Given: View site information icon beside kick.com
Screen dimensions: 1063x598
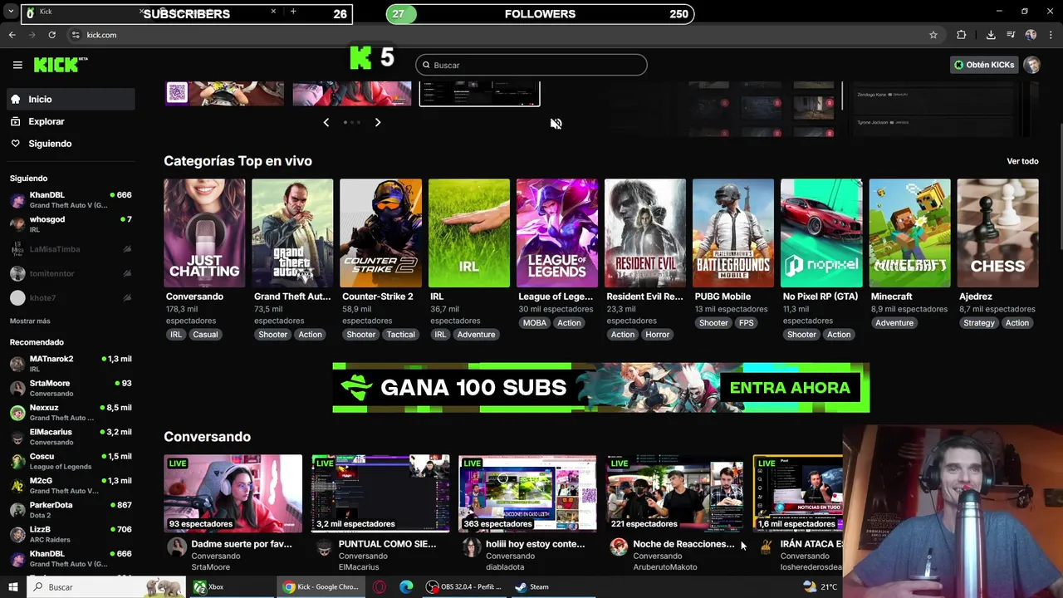Looking at the screenshot, I should coord(76,35).
